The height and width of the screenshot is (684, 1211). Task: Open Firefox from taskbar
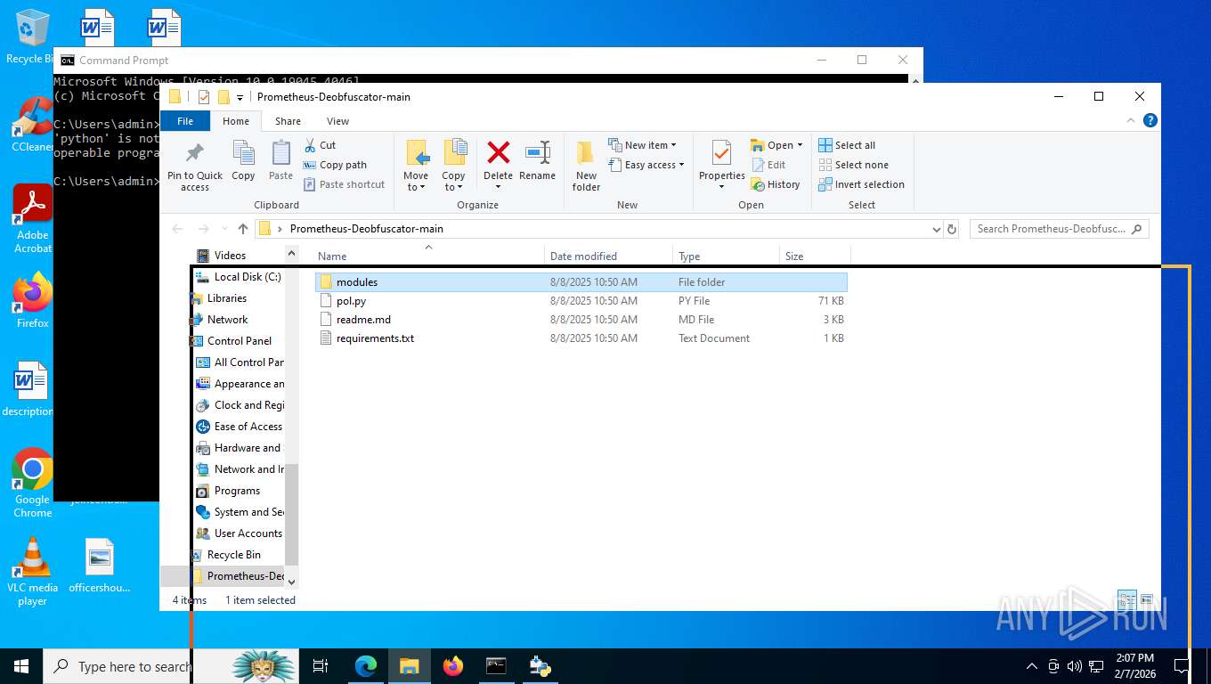click(453, 666)
